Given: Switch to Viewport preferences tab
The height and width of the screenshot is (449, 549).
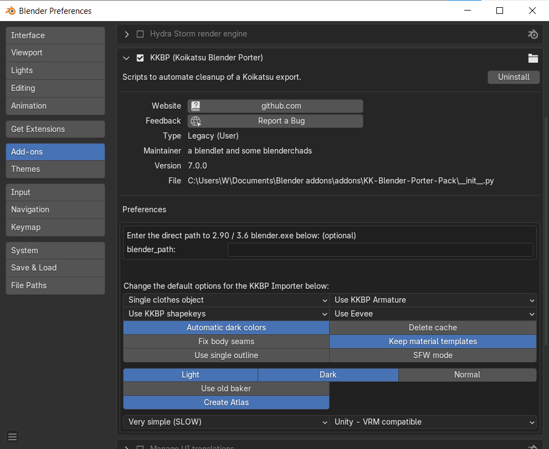Looking at the screenshot, I should [x=55, y=53].
